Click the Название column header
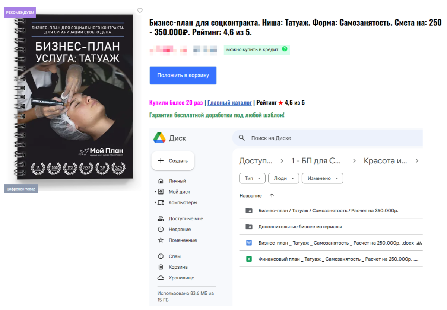 [x=250, y=196]
